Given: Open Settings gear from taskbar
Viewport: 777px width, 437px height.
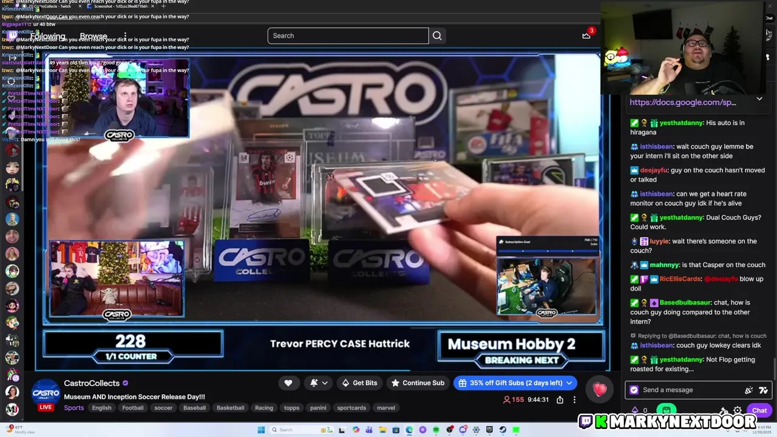Looking at the screenshot, I should 476,430.
